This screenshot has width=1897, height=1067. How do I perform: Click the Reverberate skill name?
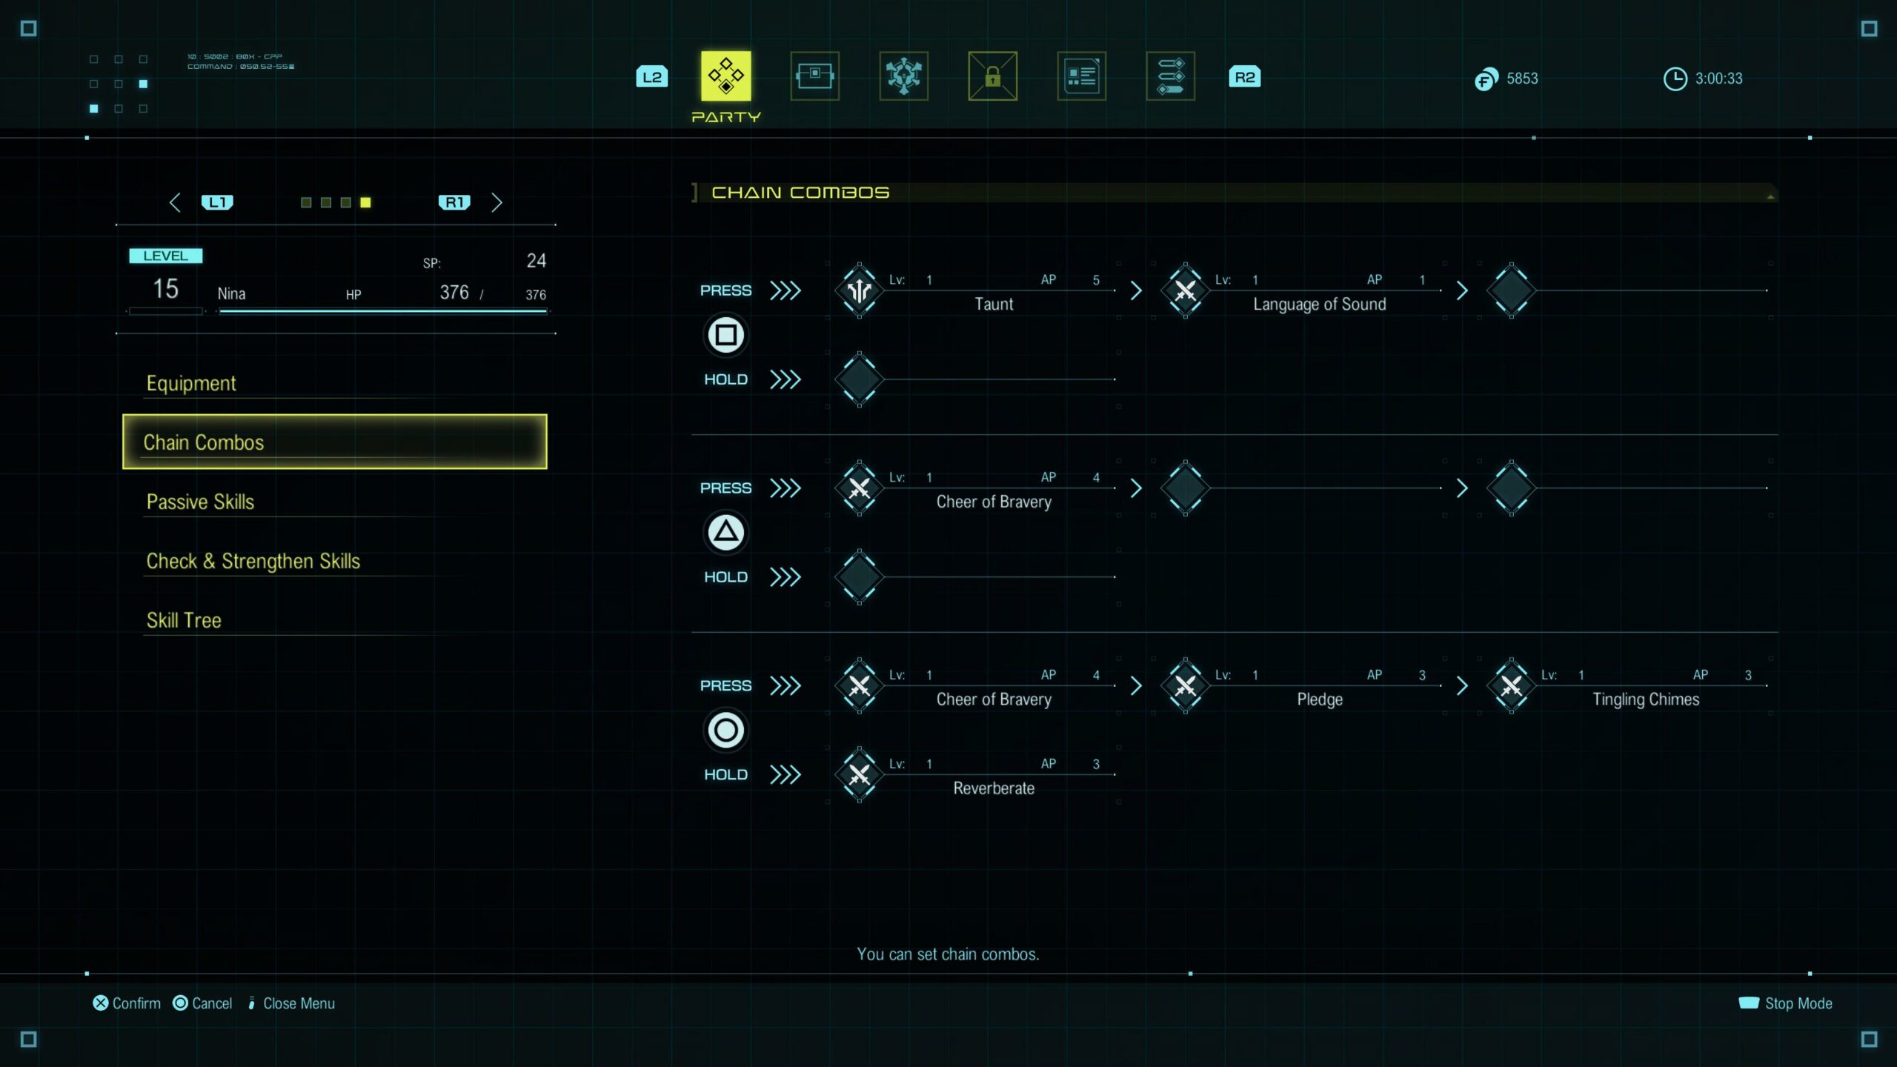click(994, 788)
